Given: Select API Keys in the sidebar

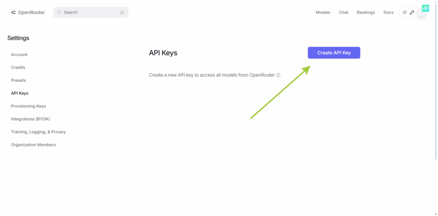Looking at the screenshot, I should 20,93.
